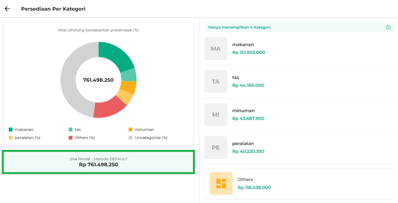This screenshot has width=398, height=203.
Task: Toggle Uncategorize (%) legend entry
Action: point(148,138)
